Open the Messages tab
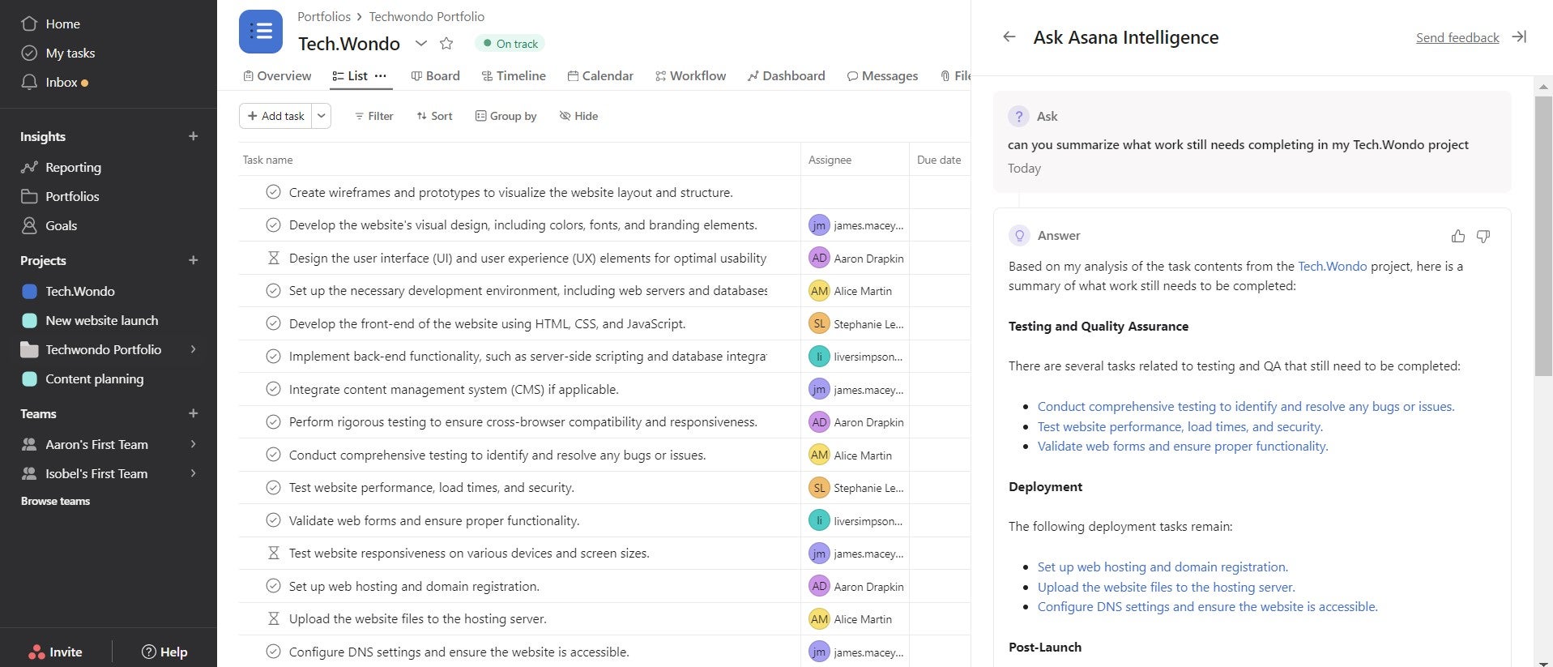The width and height of the screenshot is (1553, 667). 882,75
